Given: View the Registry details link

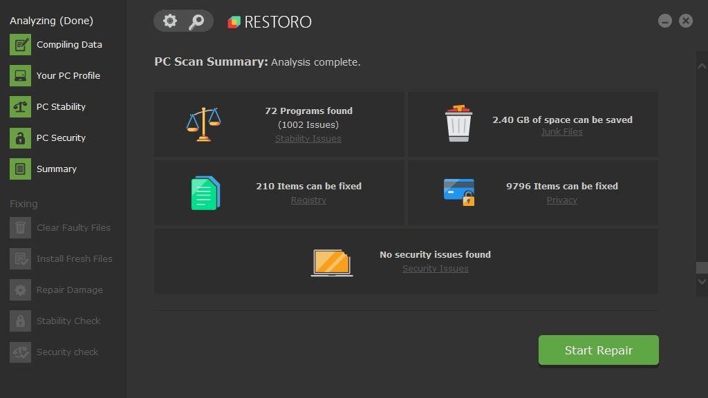Looking at the screenshot, I should tap(308, 200).
